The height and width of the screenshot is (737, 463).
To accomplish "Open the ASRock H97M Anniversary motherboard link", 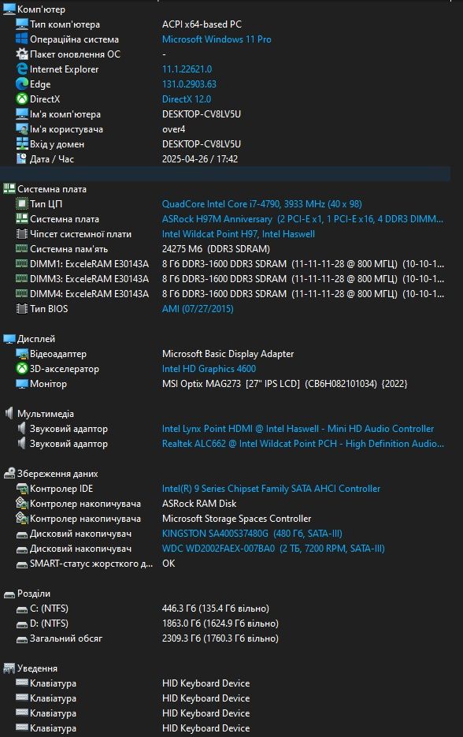I will [302, 219].
